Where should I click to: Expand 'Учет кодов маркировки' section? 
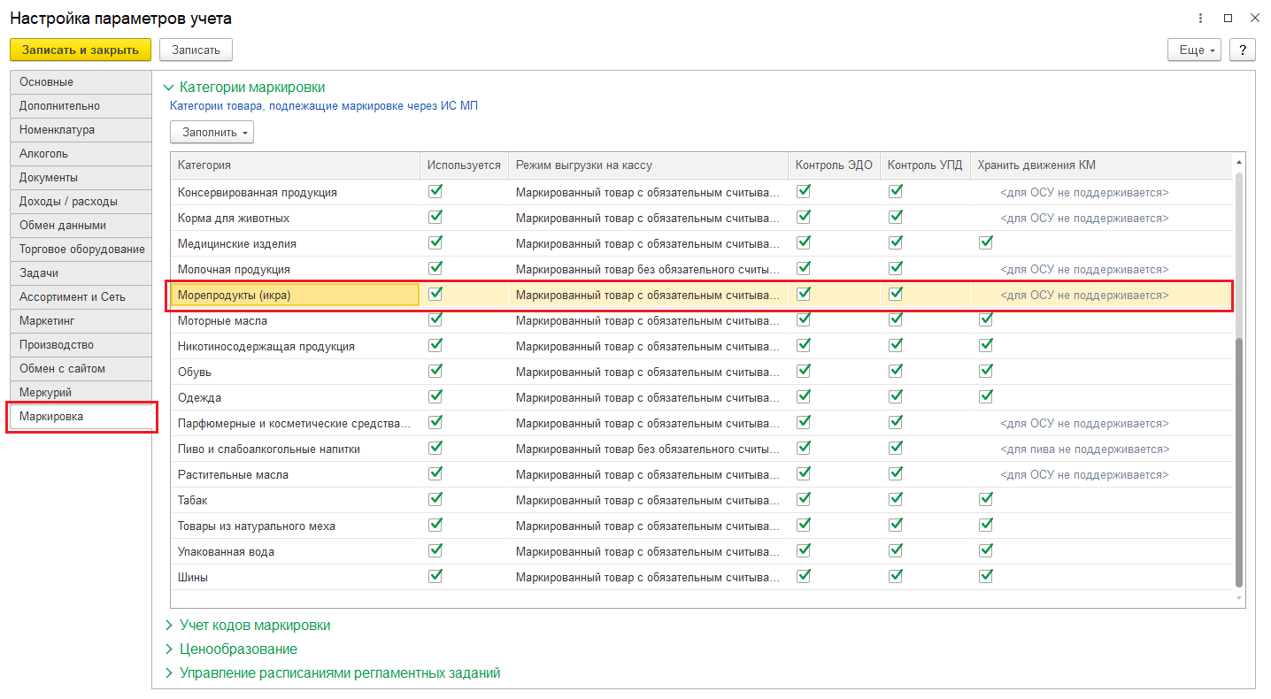click(x=255, y=625)
